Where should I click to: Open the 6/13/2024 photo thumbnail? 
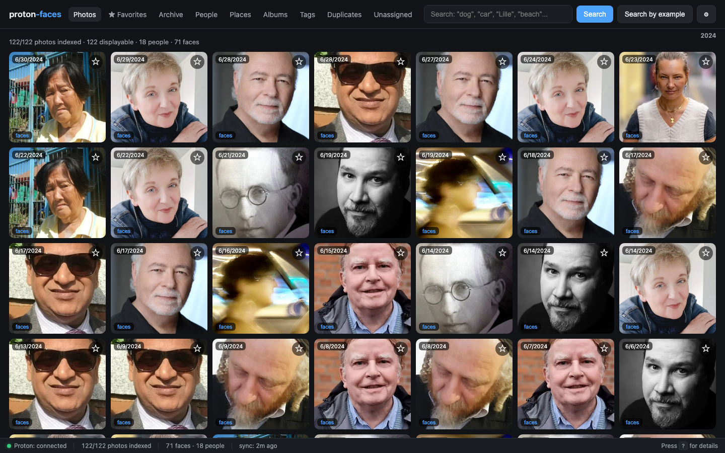click(57, 384)
